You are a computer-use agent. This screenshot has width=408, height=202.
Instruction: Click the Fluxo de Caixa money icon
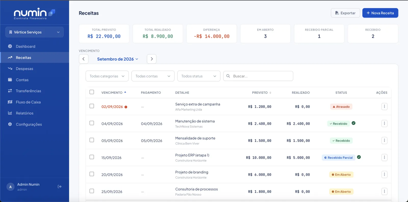[x=10, y=102]
